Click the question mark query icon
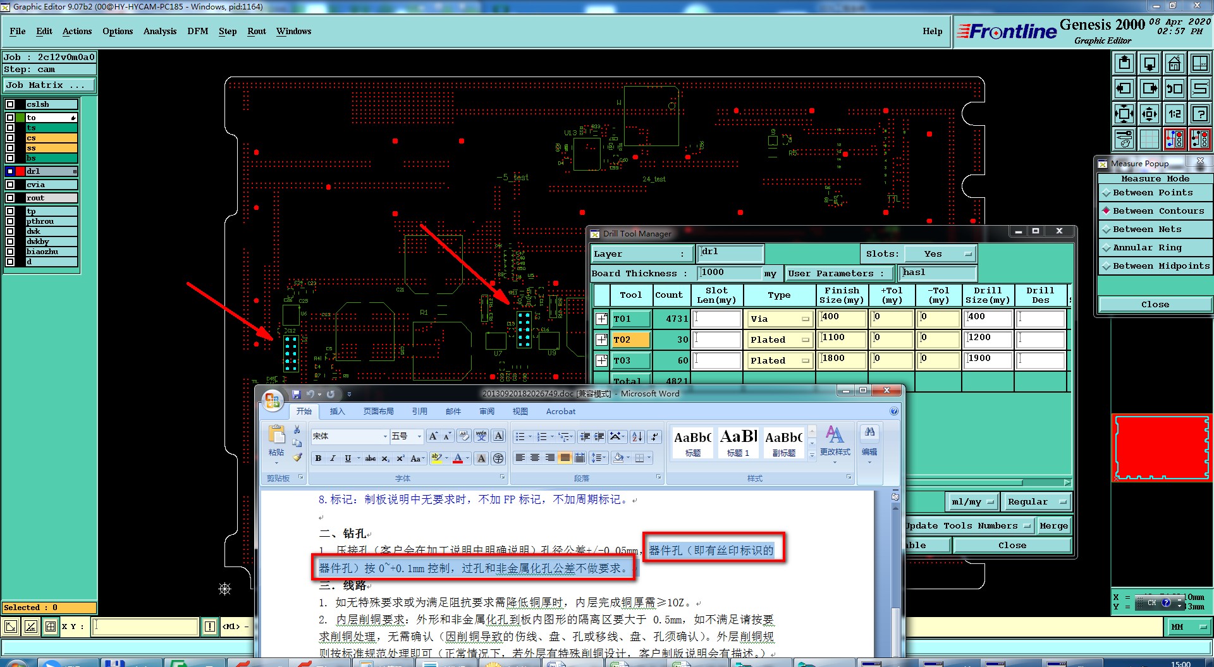The height and width of the screenshot is (667, 1214). click(1199, 114)
